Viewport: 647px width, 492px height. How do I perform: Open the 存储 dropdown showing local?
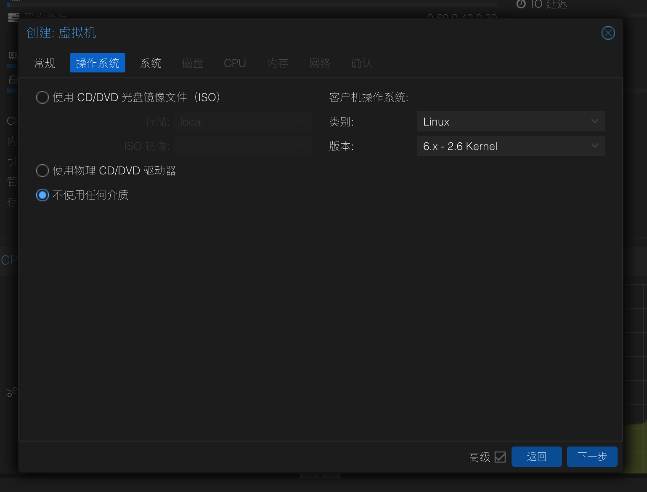click(x=243, y=122)
